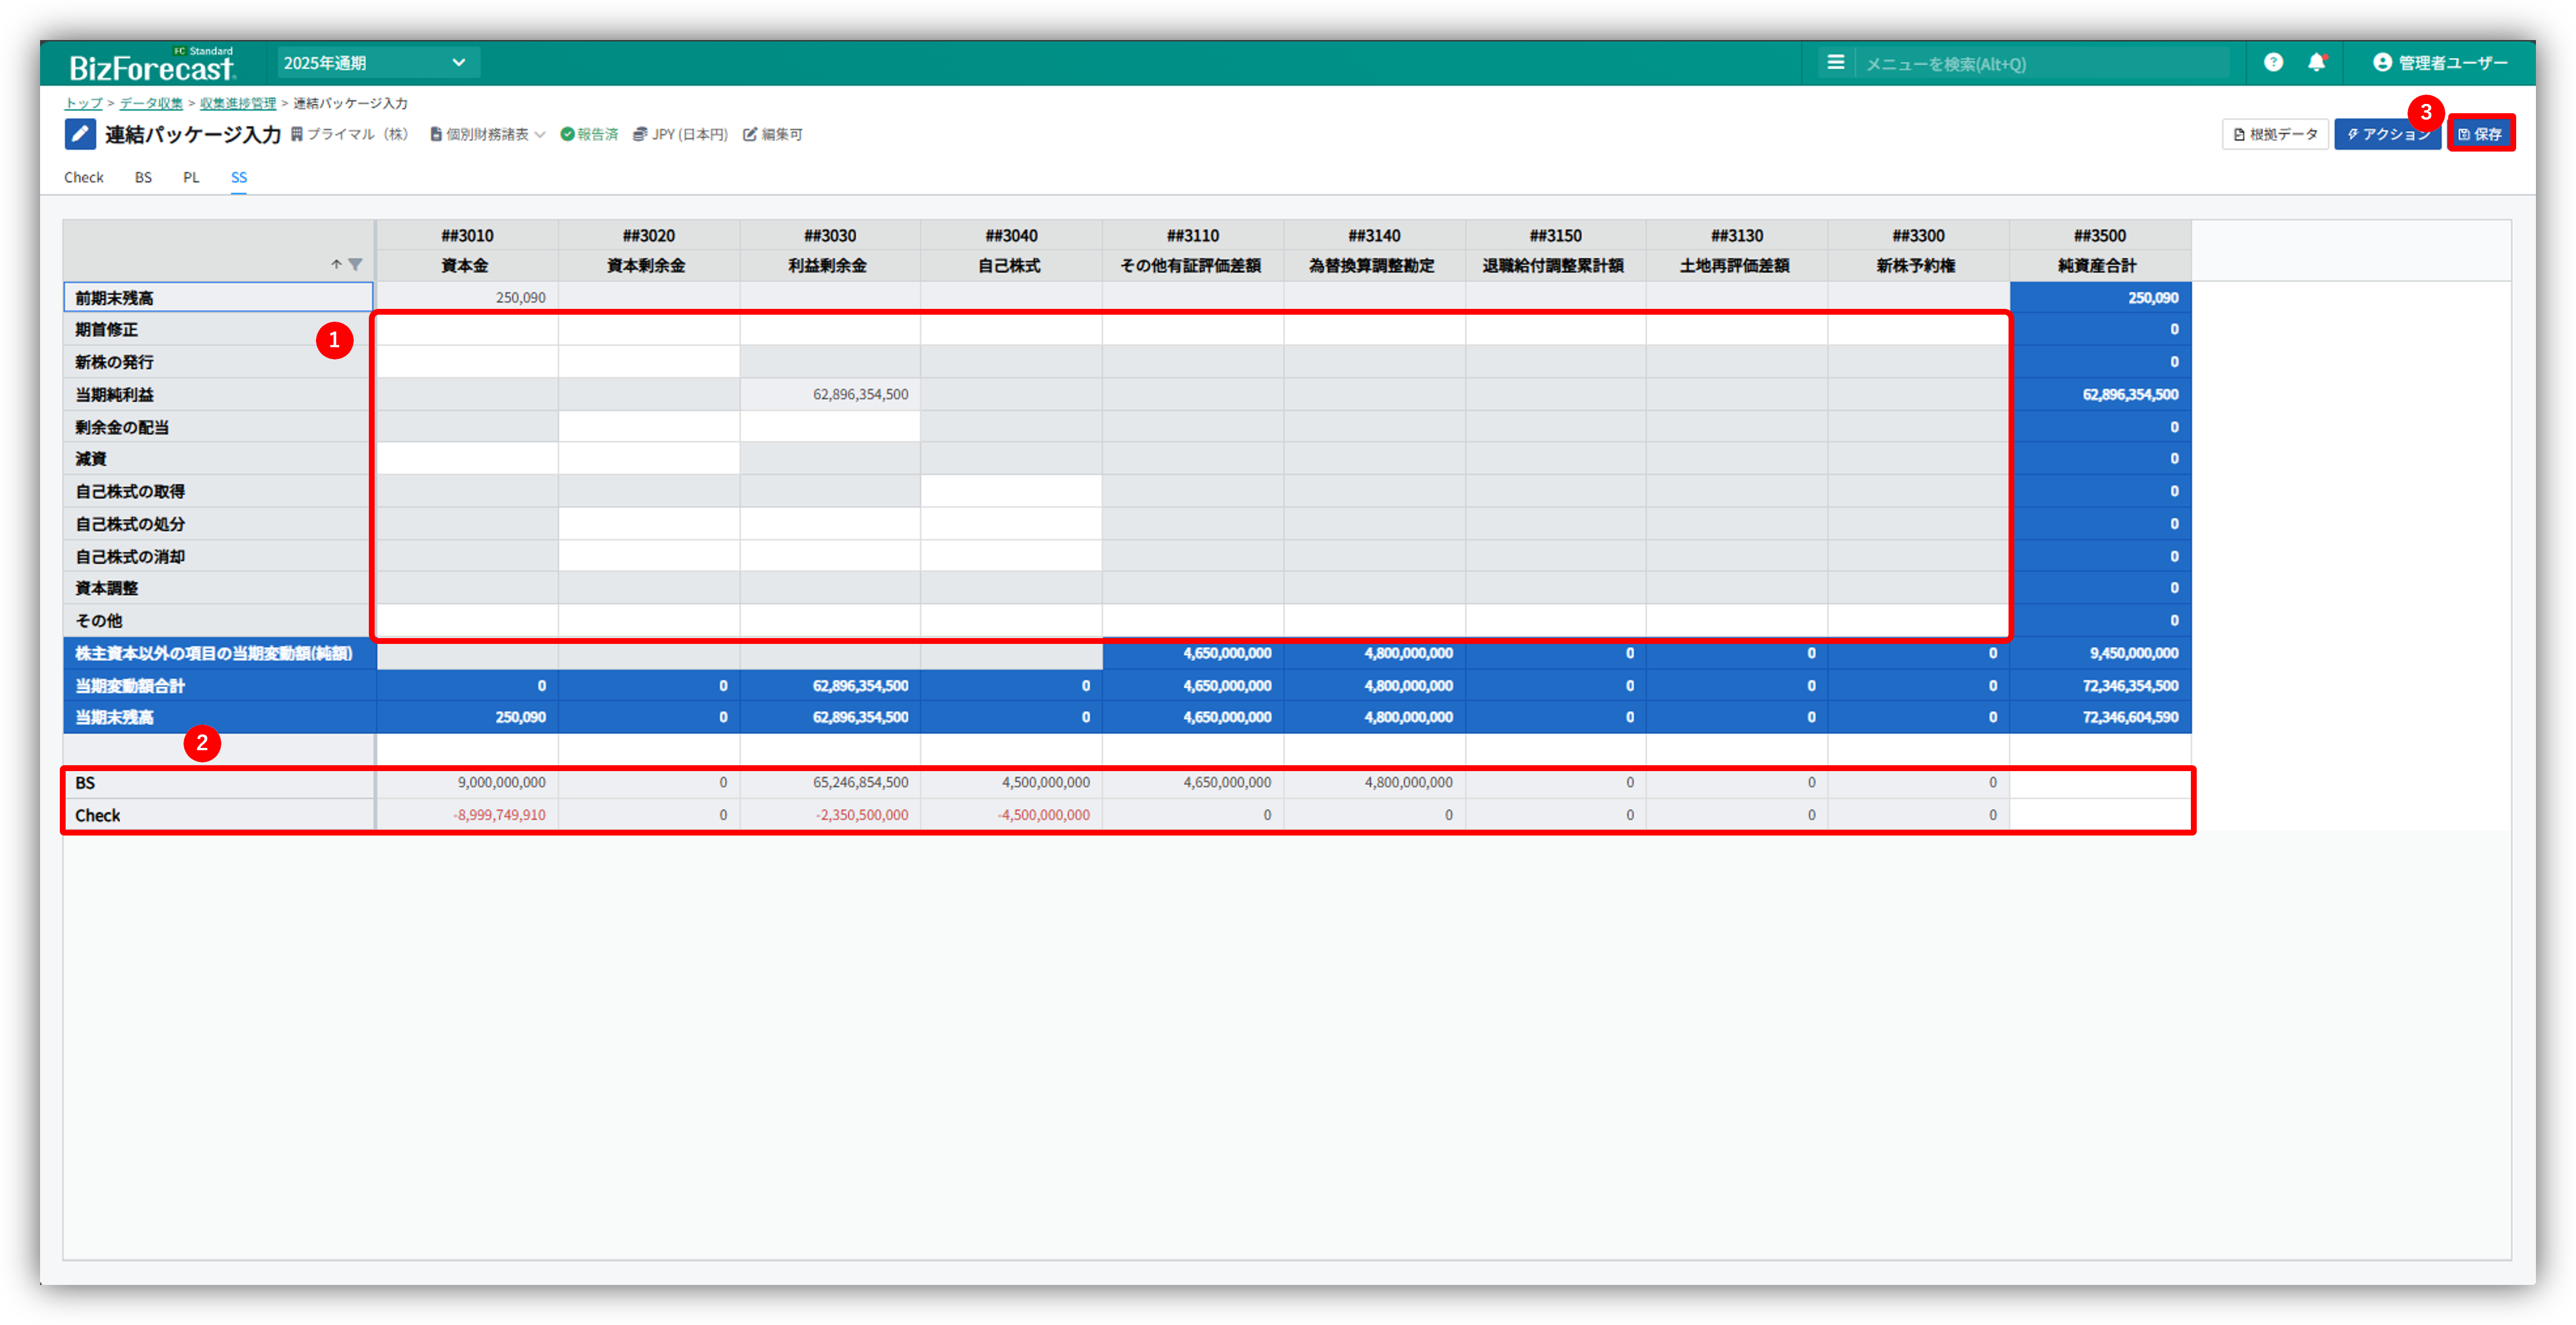Screen dimensions: 2576x1325
Task: Click the 報告済 green check status
Action: click(589, 134)
